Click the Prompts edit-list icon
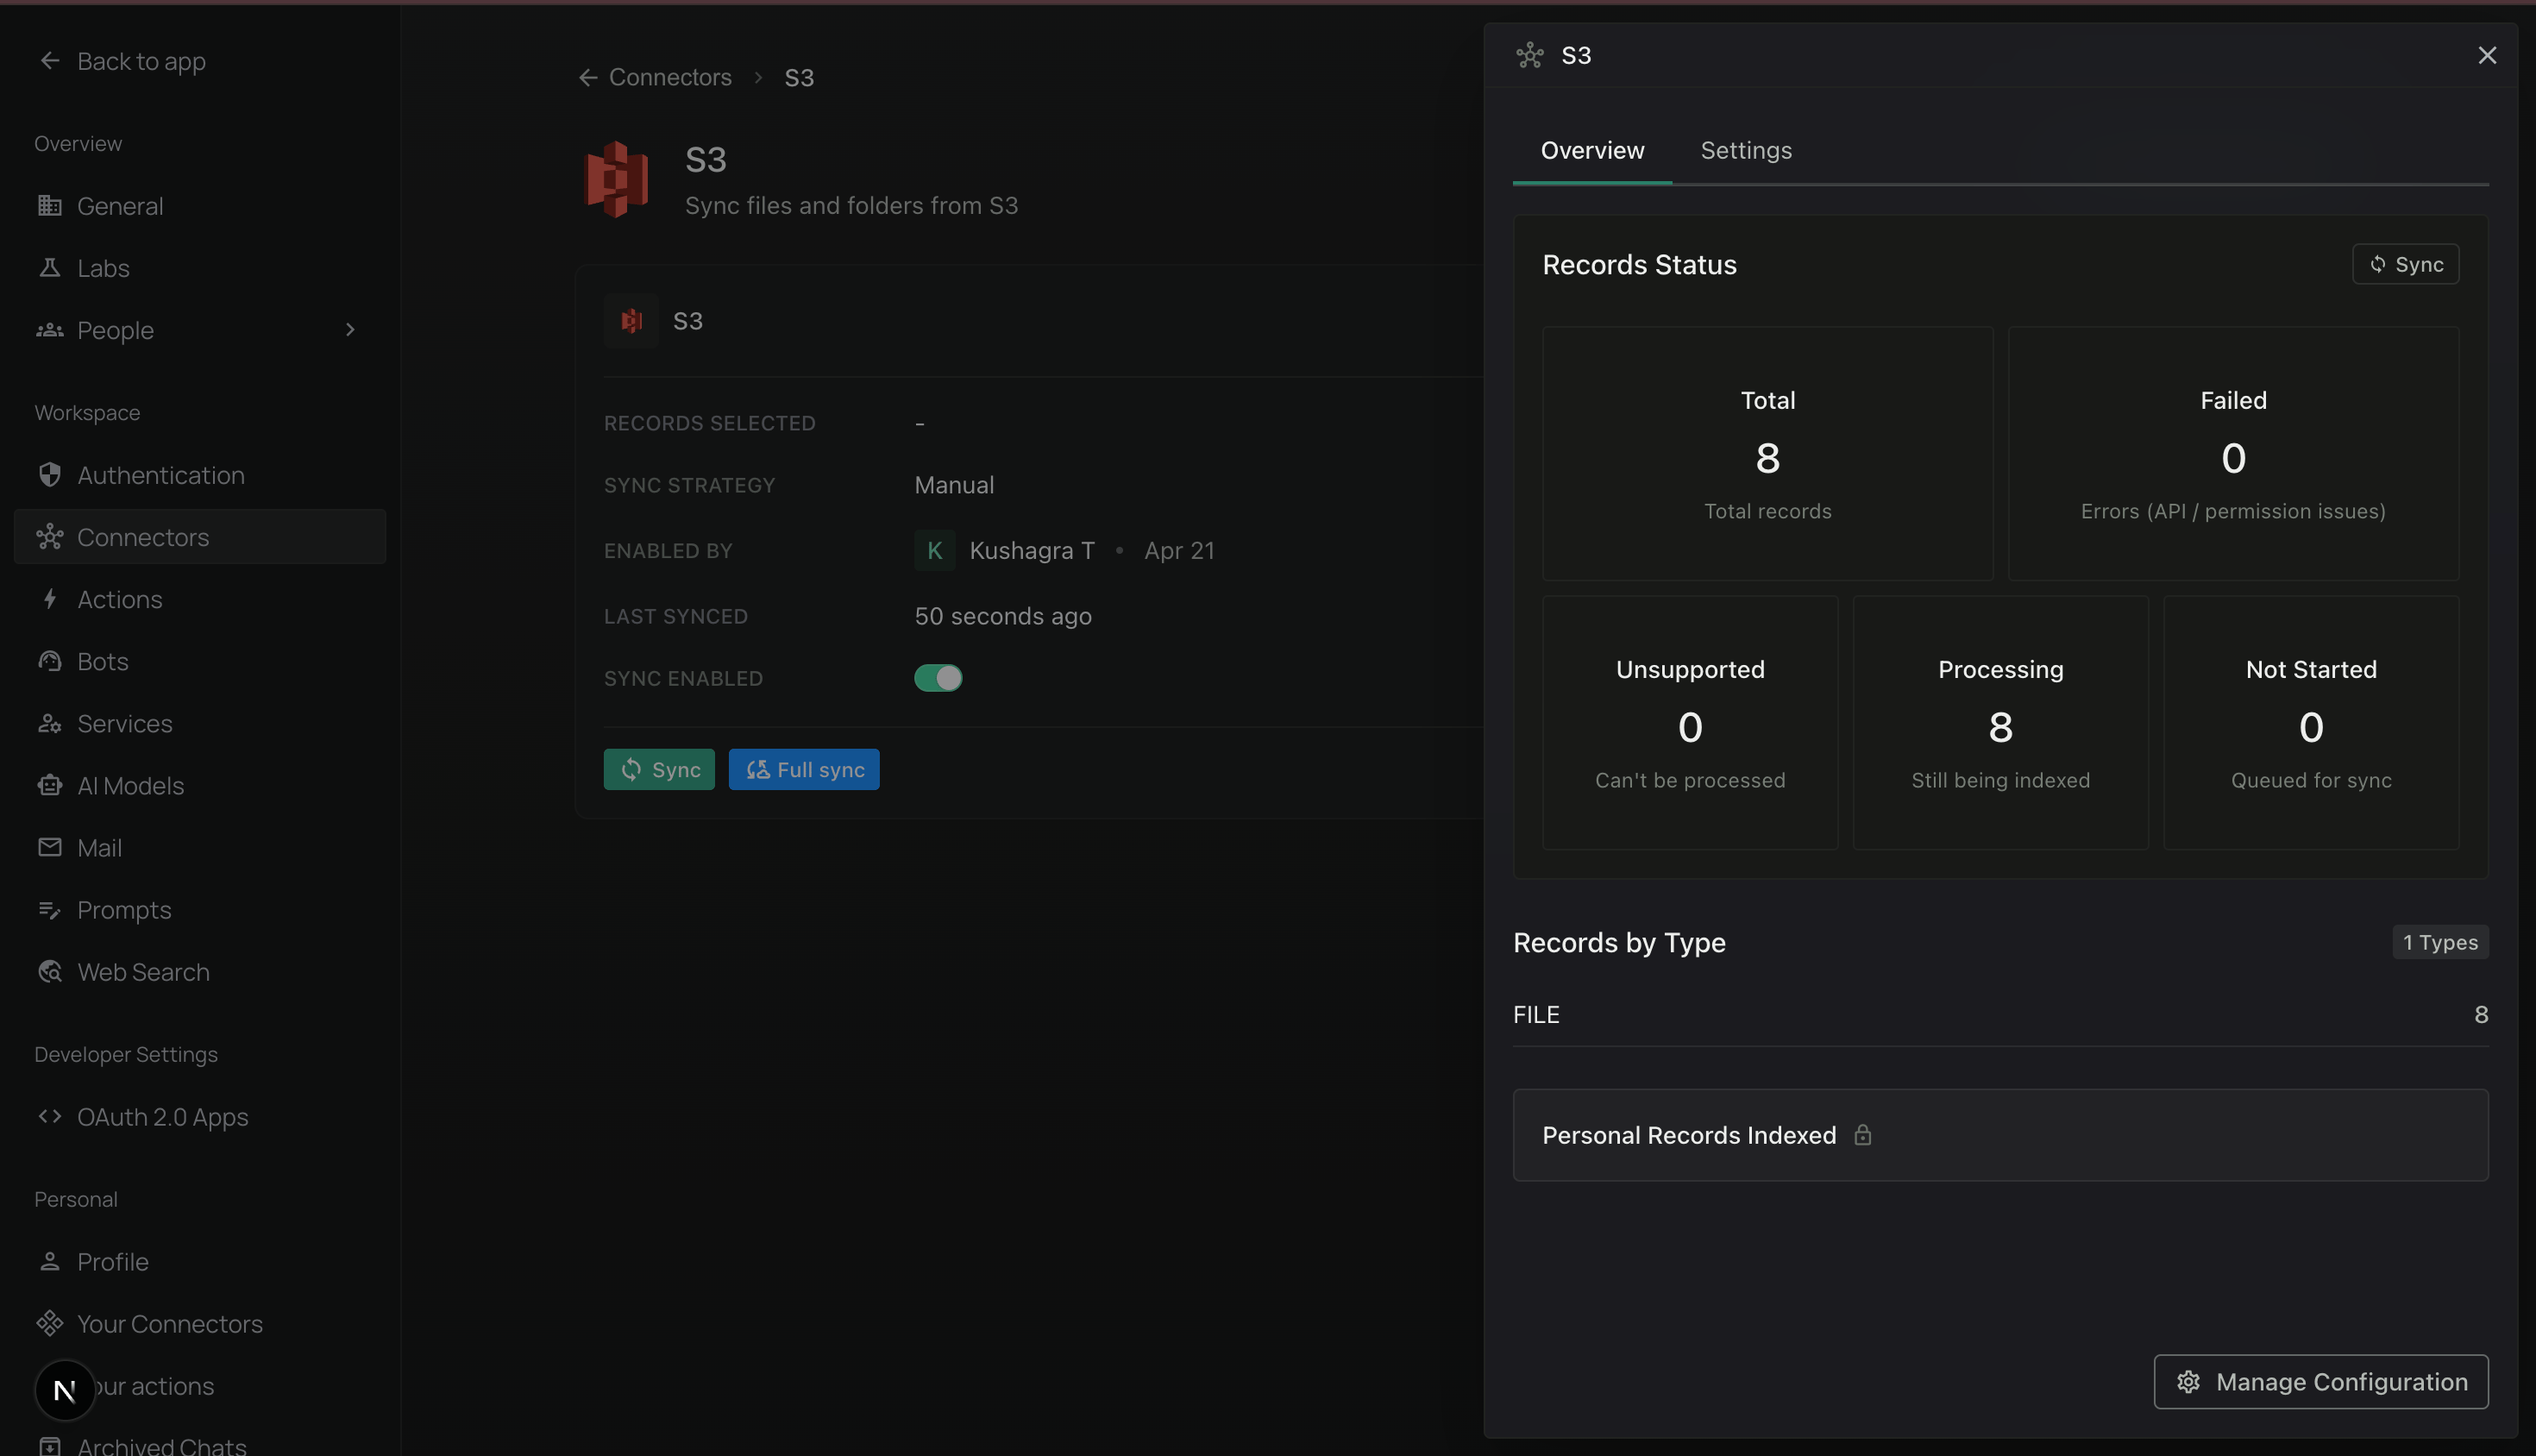Screen dimensions: 2536x1456 point(50,910)
